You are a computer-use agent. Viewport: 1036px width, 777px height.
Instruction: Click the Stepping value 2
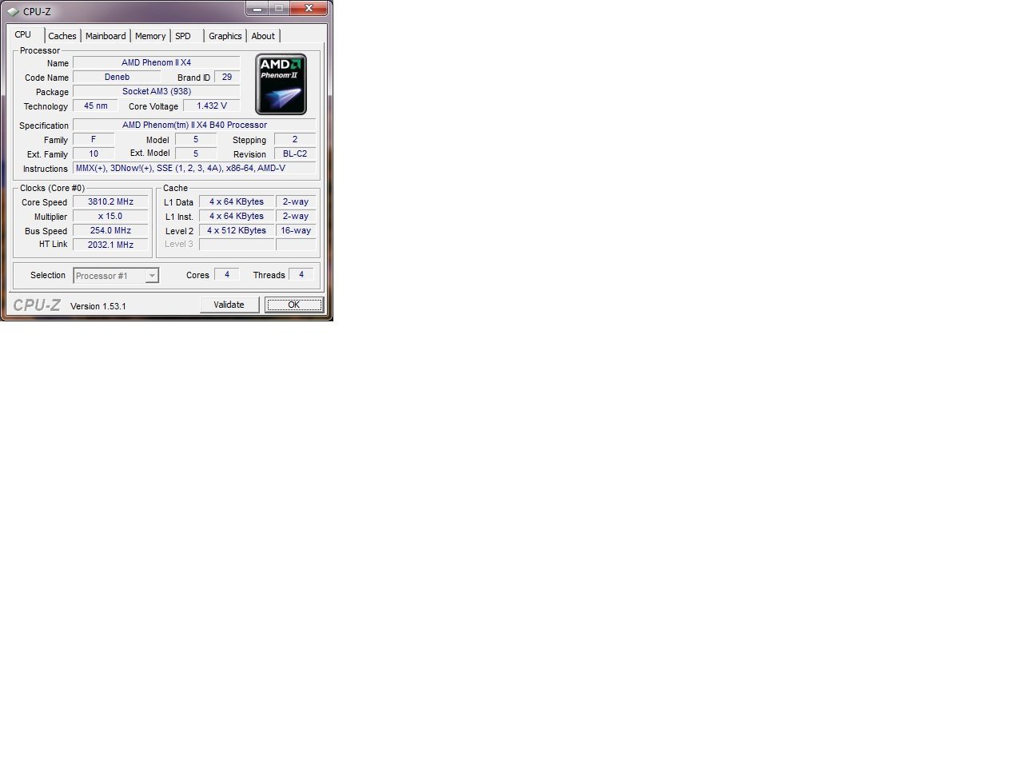coord(295,140)
